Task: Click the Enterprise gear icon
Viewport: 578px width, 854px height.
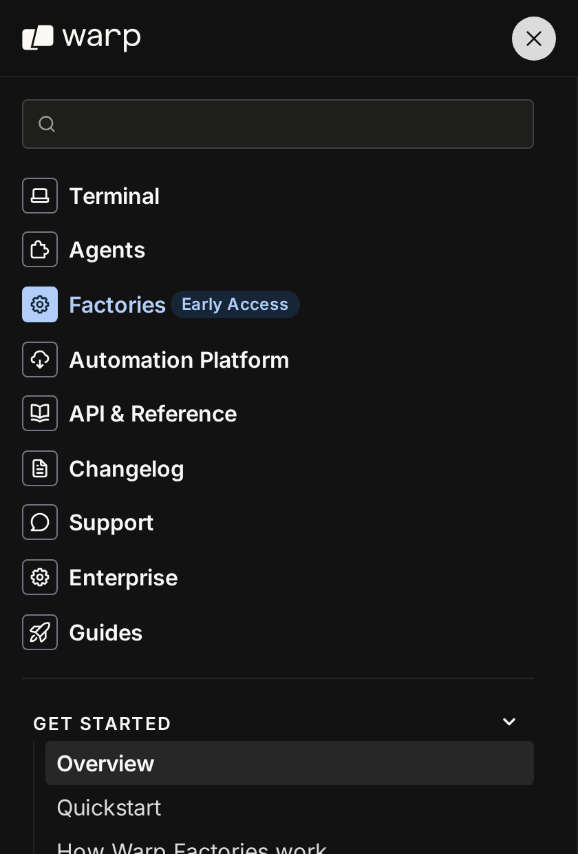Action: 40,577
